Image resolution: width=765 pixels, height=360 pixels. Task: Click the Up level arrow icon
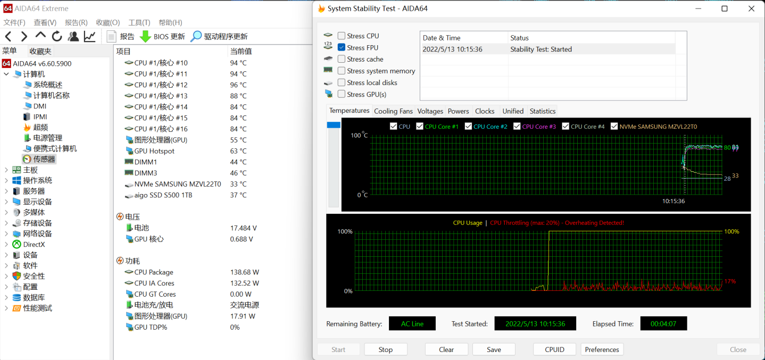click(40, 36)
